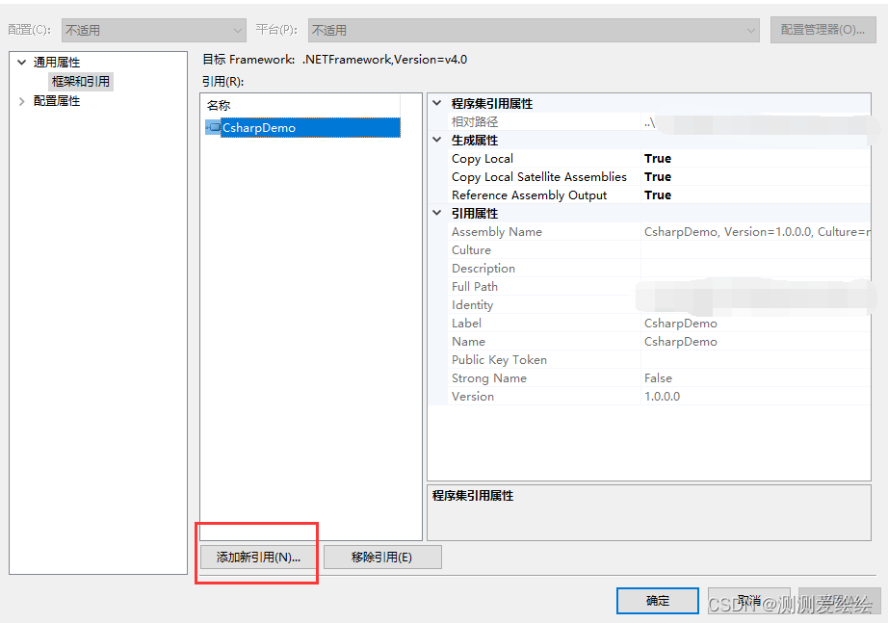Confirm changes with the 确定 button
The height and width of the screenshot is (623, 888).
657,600
